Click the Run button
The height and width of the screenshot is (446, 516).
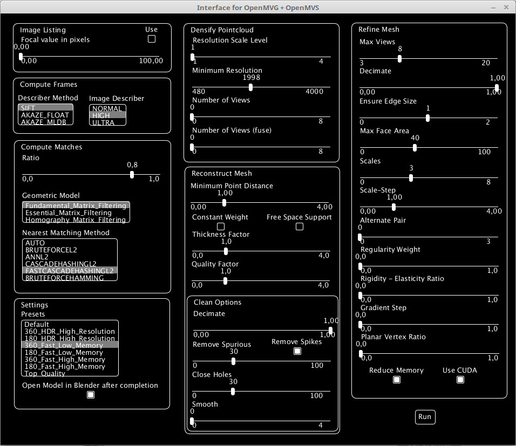click(x=425, y=417)
